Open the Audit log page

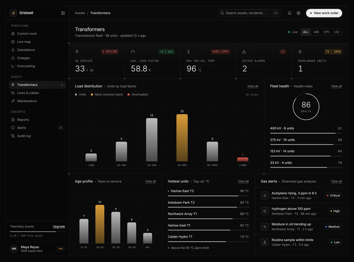37,136
